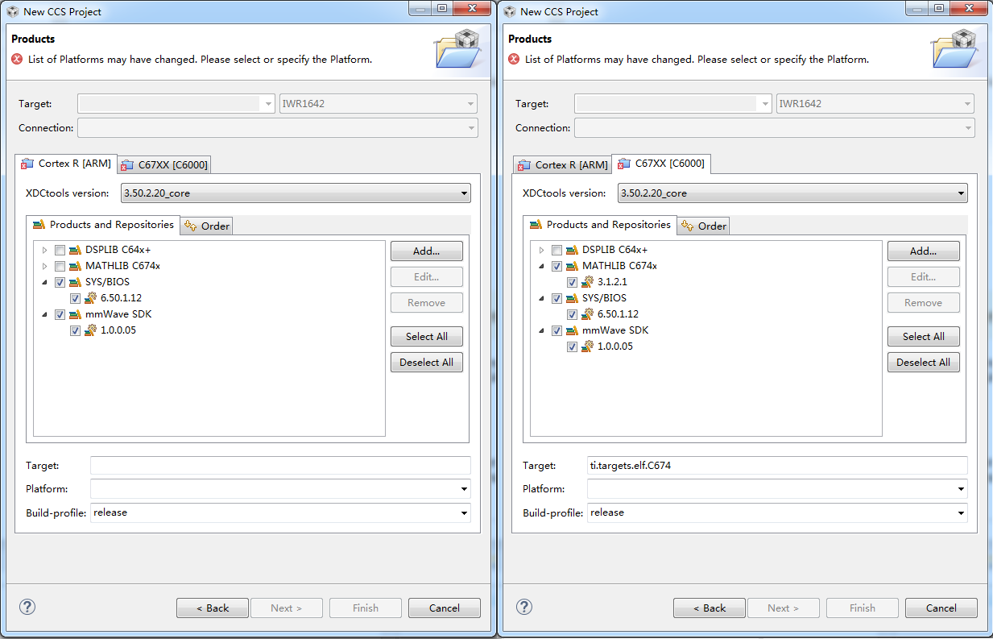Click 6.50.1.12 version gear icon in right dialog
The height and width of the screenshot is (639, 993).
coord(588,314)
